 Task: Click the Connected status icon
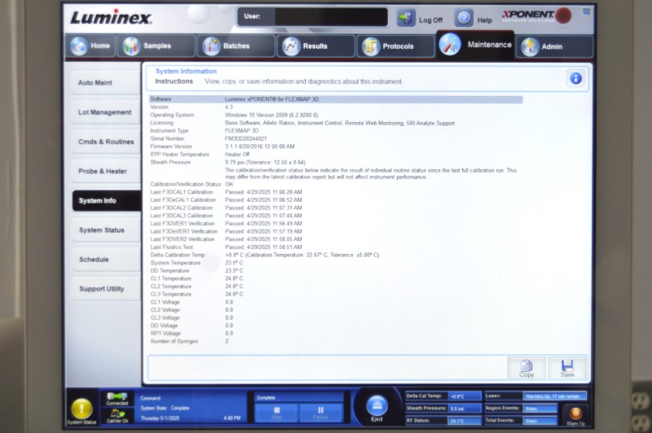[x=117, y=399]
